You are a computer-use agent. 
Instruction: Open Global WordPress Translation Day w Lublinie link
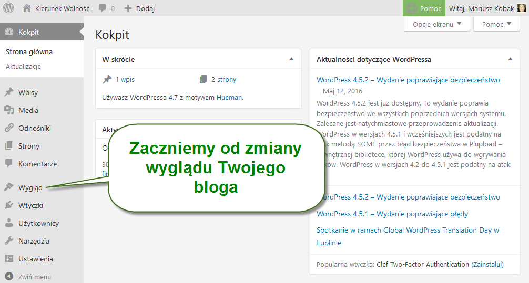pyautogui.click(x=408, y=236)
